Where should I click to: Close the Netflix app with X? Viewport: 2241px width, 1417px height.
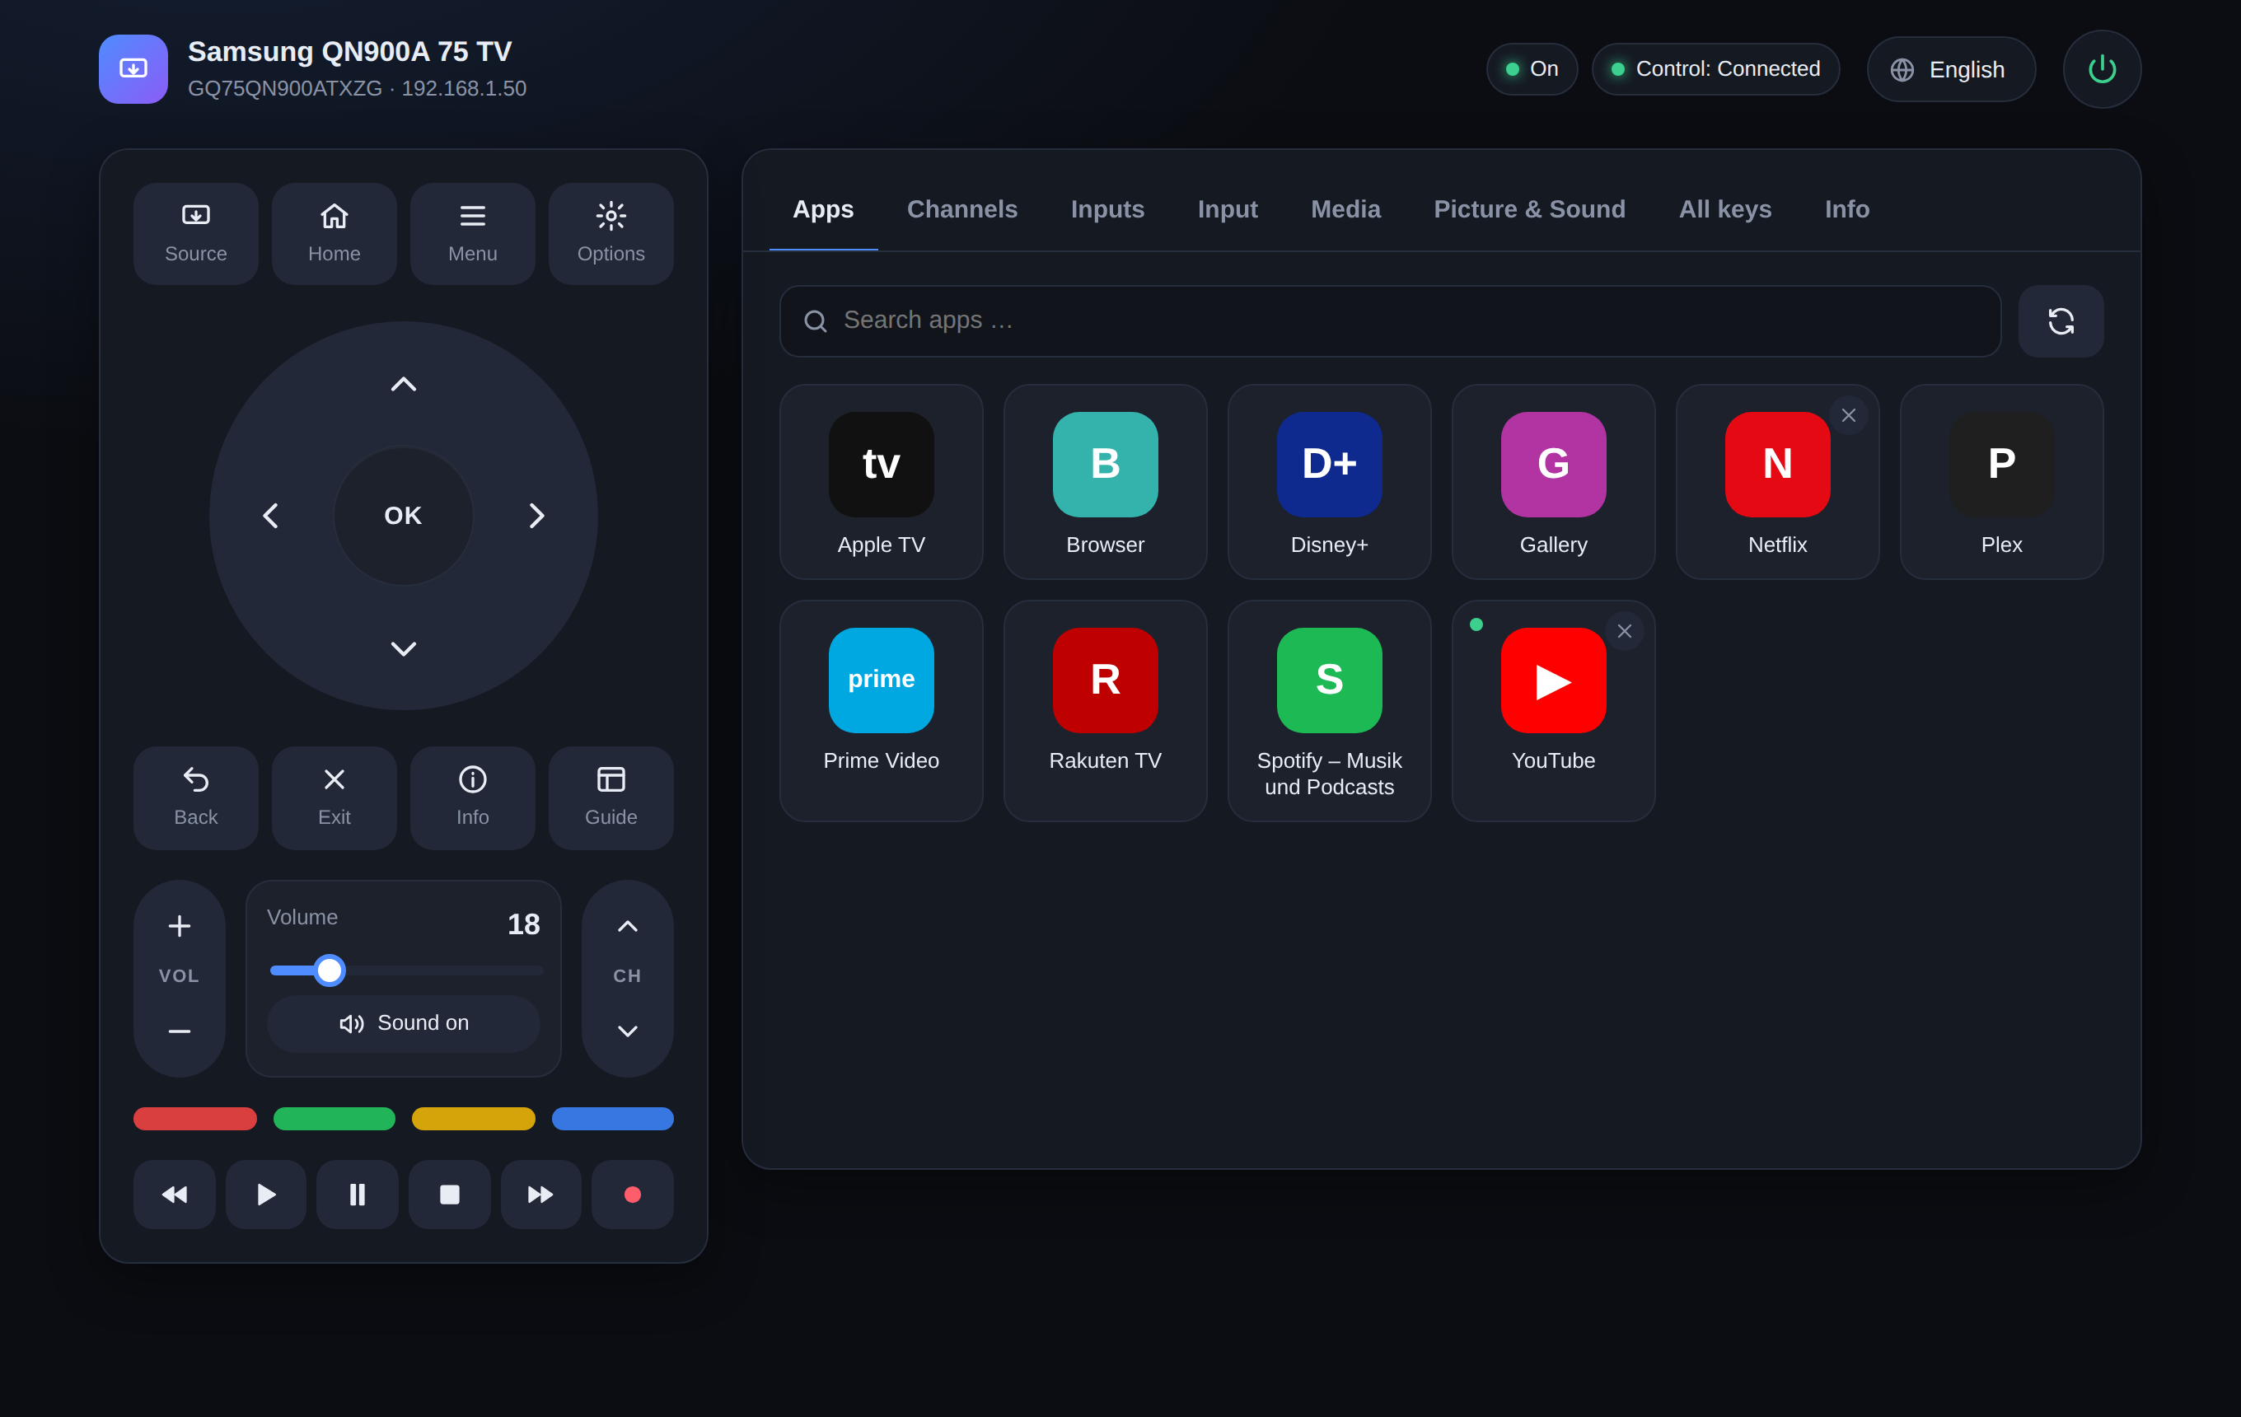click(x=1848, y=415)
